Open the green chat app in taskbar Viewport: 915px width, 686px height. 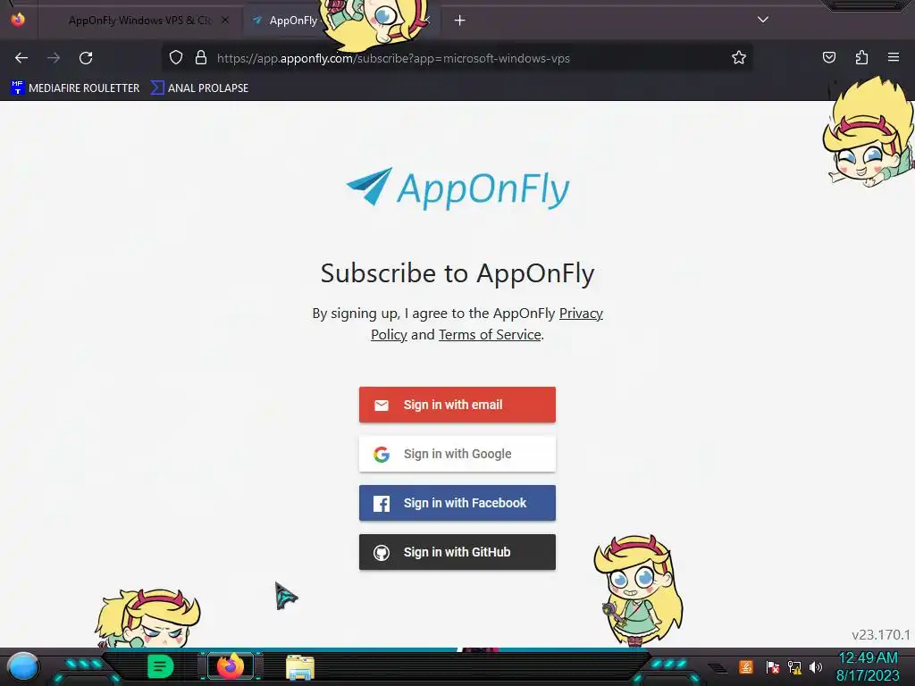coord(160,666)
